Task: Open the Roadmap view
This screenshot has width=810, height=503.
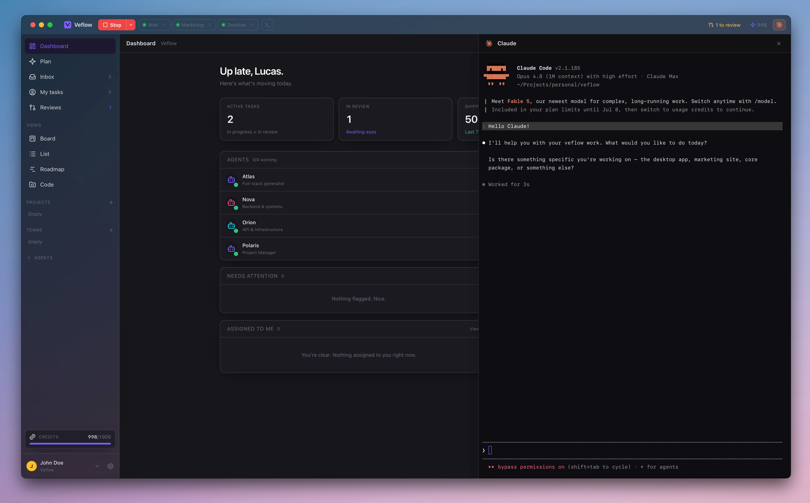Action: tap(70, 169)
